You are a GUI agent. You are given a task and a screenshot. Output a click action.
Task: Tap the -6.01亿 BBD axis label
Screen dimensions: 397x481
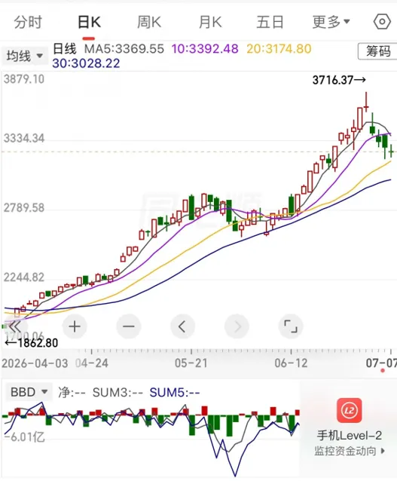(25, 437)
